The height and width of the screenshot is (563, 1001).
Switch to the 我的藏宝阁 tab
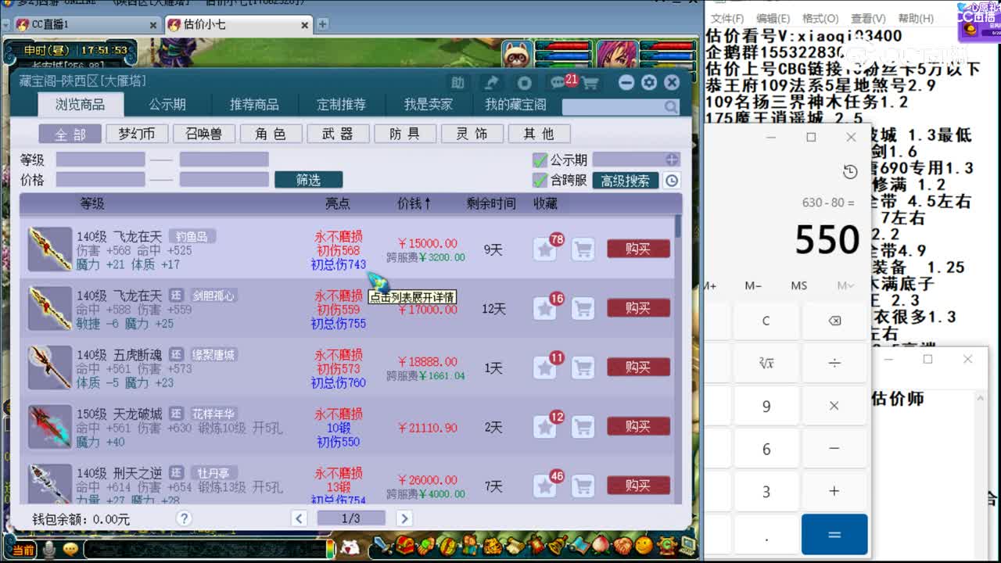pos(515,105)
